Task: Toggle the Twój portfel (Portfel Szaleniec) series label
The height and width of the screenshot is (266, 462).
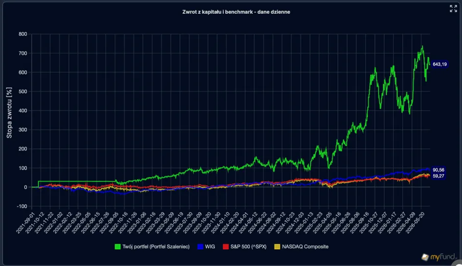Action: click(156, 246)
